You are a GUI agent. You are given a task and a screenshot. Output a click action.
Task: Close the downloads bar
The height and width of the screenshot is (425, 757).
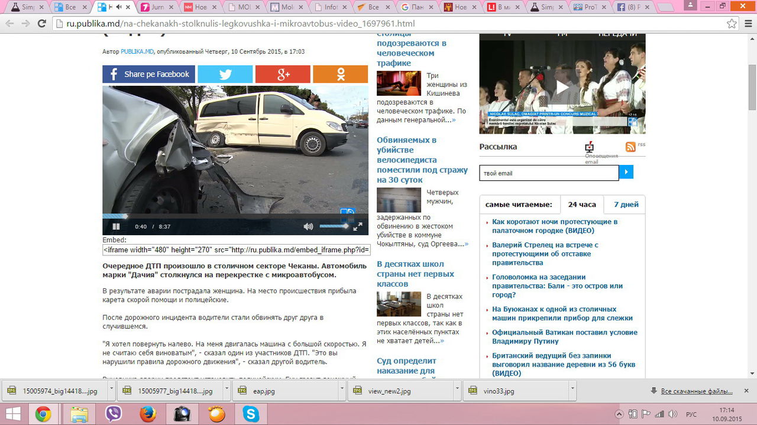pos(748,391)
